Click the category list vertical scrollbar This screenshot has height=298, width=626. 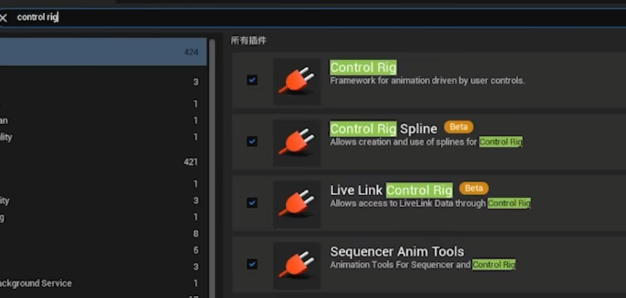tap(212, 168)
